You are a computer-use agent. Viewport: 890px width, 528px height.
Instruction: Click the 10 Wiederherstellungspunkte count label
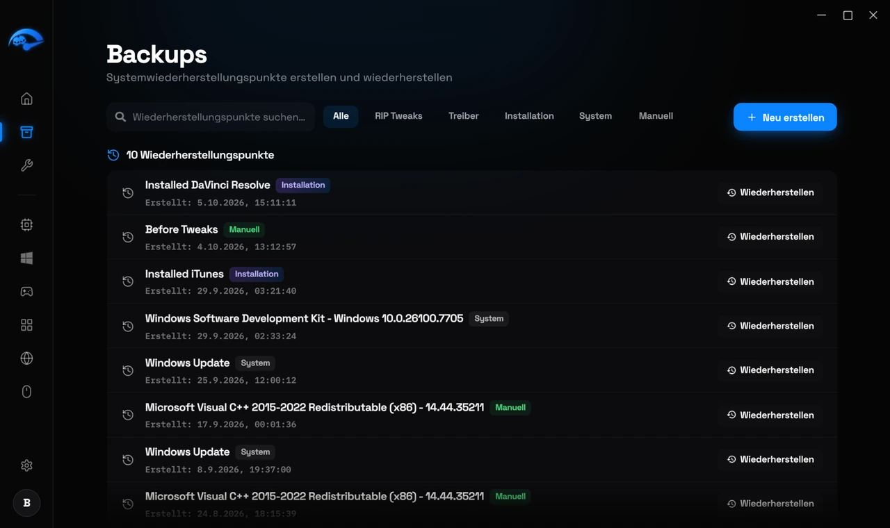pos(200,155)
